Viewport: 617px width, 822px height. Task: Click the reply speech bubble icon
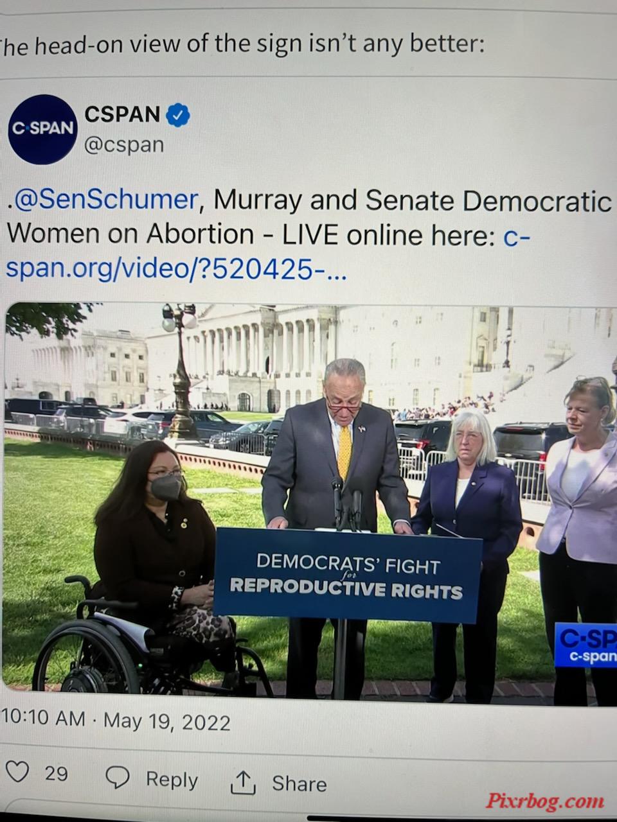(118, 777)
